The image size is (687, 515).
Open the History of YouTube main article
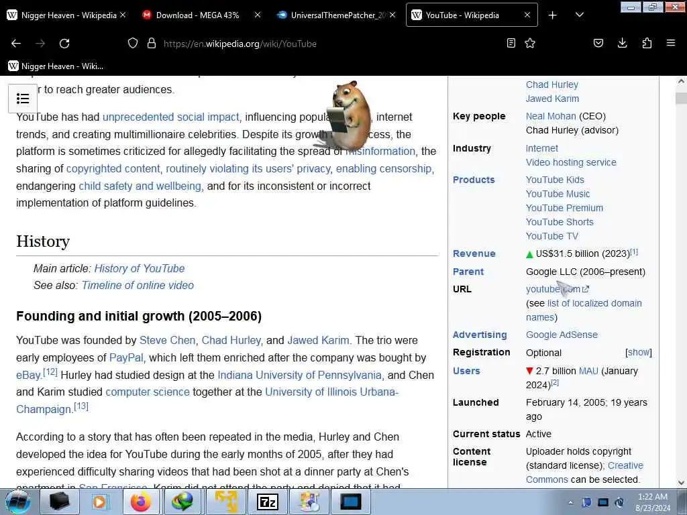(140, 268)
